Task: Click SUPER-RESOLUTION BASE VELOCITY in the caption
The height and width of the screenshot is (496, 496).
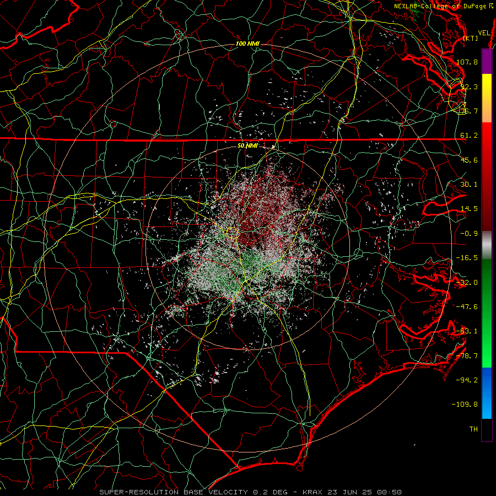Action: pos(174,492)
